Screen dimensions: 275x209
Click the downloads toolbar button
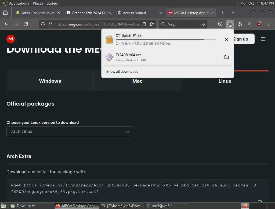(x=230, y=24)
